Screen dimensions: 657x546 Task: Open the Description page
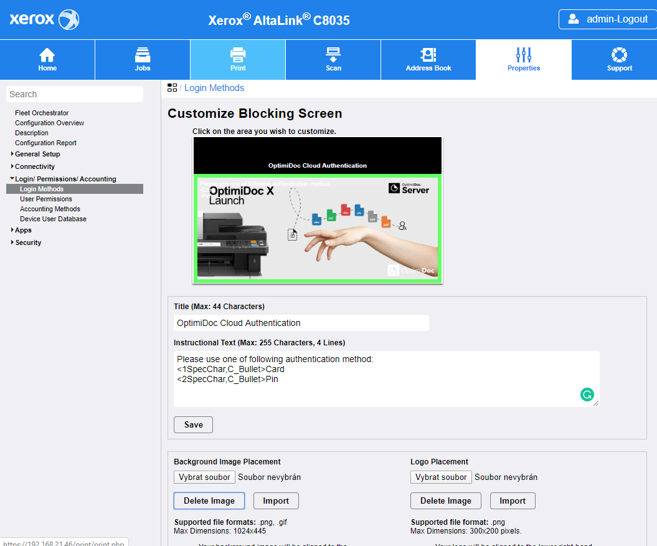pyautogui.click(x=31, y=133)
